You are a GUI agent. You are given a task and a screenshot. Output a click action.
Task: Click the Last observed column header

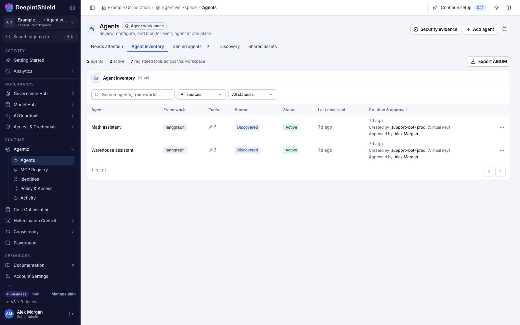point(331,110)
